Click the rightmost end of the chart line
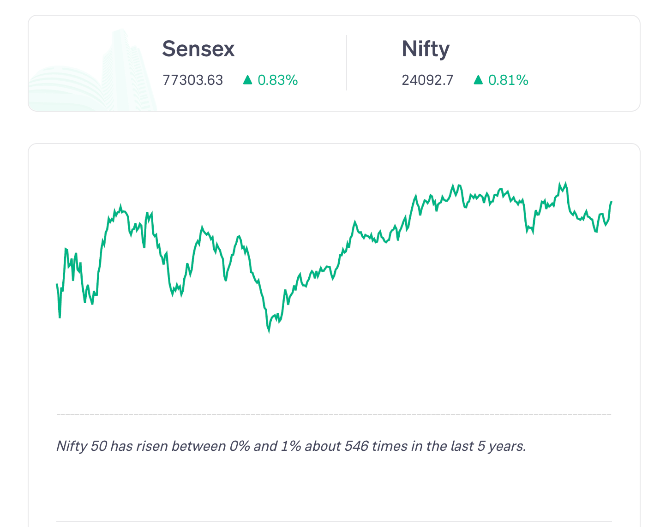This screenshot has width=648, height=527. click(611, 202)
